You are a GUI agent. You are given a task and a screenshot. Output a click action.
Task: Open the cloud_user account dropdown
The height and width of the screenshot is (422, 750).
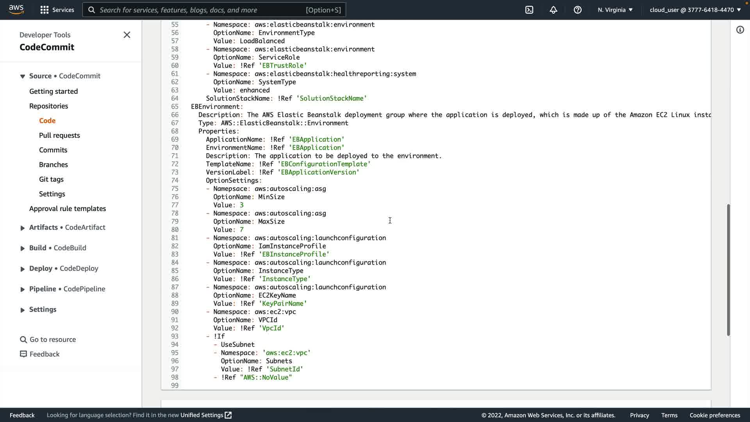coord(695,10)
